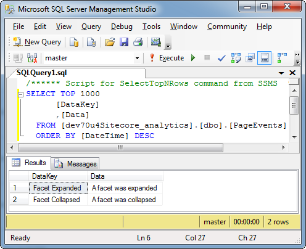Click the DataKey column header
This screenshot has height=249, width=306.
(x=58, y=176)
